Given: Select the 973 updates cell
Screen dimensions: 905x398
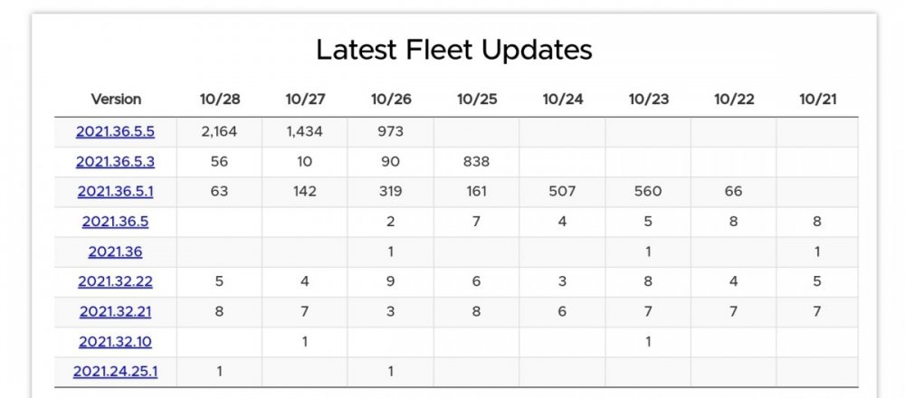Looking at the screenshot, I should [391, 131].
